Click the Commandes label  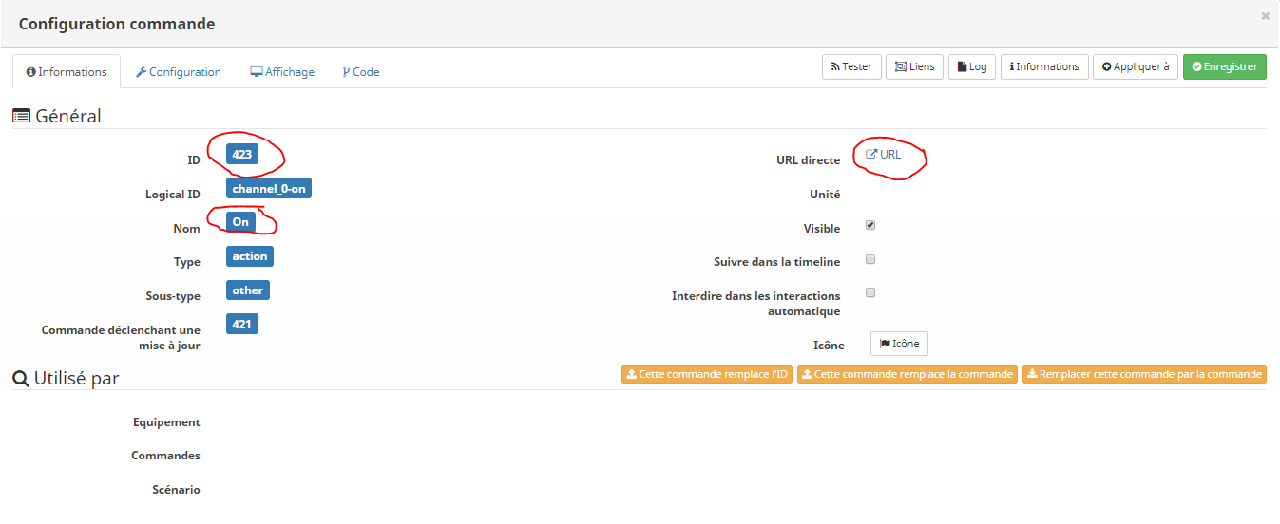[165, 456]
